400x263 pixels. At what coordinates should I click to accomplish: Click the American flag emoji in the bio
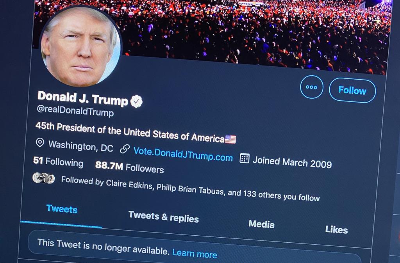pos(230,139)
